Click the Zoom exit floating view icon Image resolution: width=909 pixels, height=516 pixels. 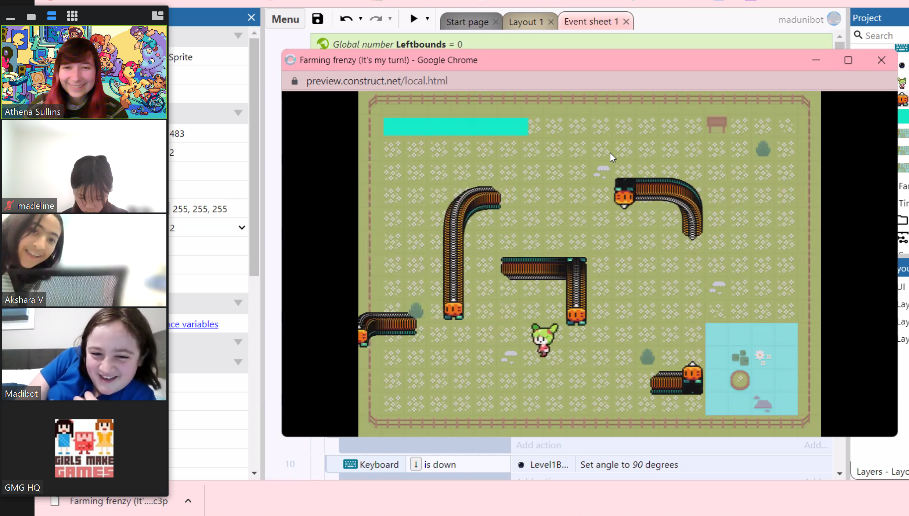158,15
